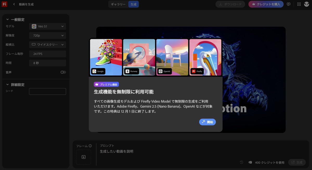Open the Adobe apps grid icon
Screen dimensions: 312x170
point(298,4)
